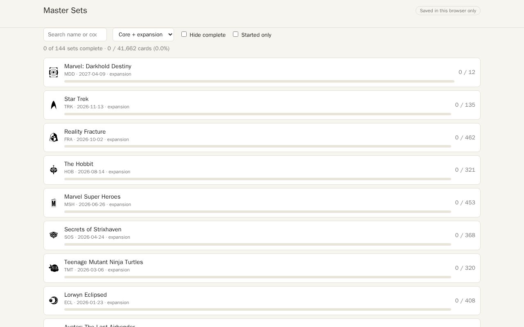This screenshot has width=524, height=327.
Task: Click the HOB · 2026-08-14 · expansion details line
Action: (97, 172)
